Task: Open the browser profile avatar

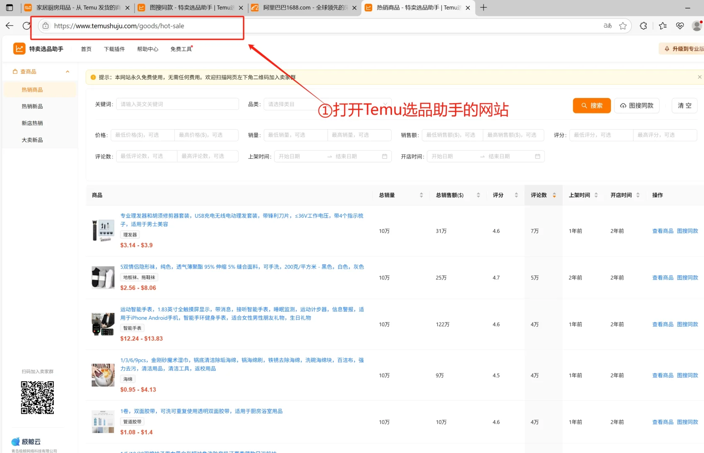Action: [696, 26]
